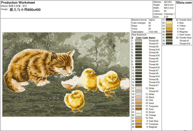Click the Name column header
The height and width of the screenshot is (131, 193).
[152, 38]
